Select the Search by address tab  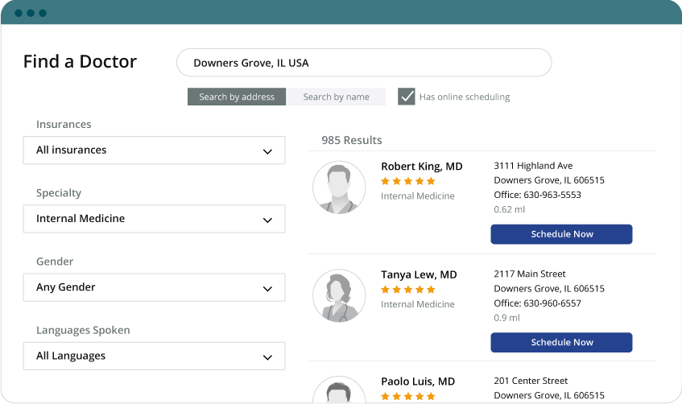coord(237,97)
